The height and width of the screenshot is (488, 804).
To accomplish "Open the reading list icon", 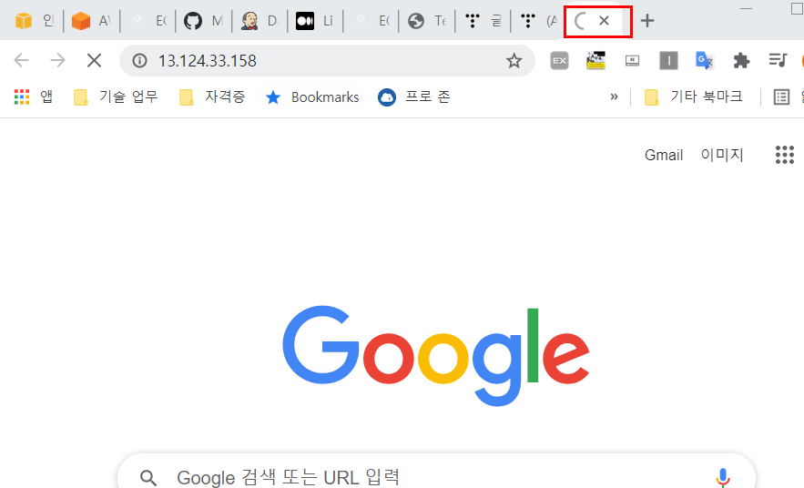I will click(x=781, y=97).
